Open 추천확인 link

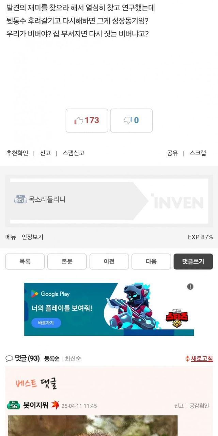pos(17,153)
